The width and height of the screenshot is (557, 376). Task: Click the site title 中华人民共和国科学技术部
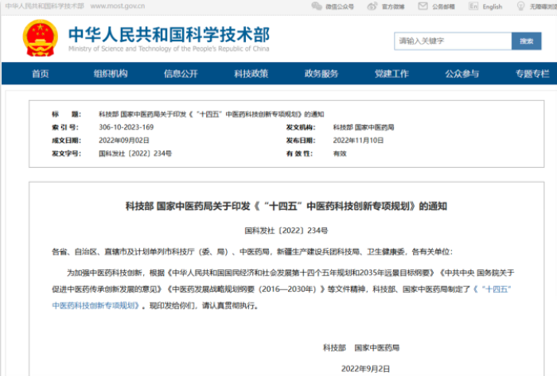click(169, 34)
